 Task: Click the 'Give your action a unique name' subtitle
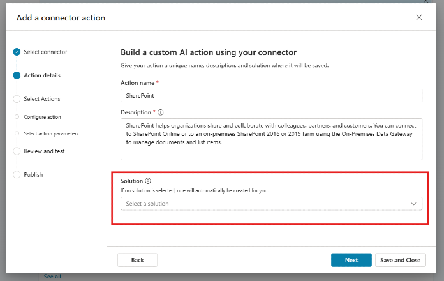click(225, 65)
